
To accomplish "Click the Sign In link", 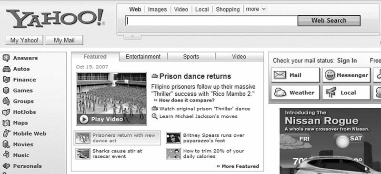I will click(347, 61).
